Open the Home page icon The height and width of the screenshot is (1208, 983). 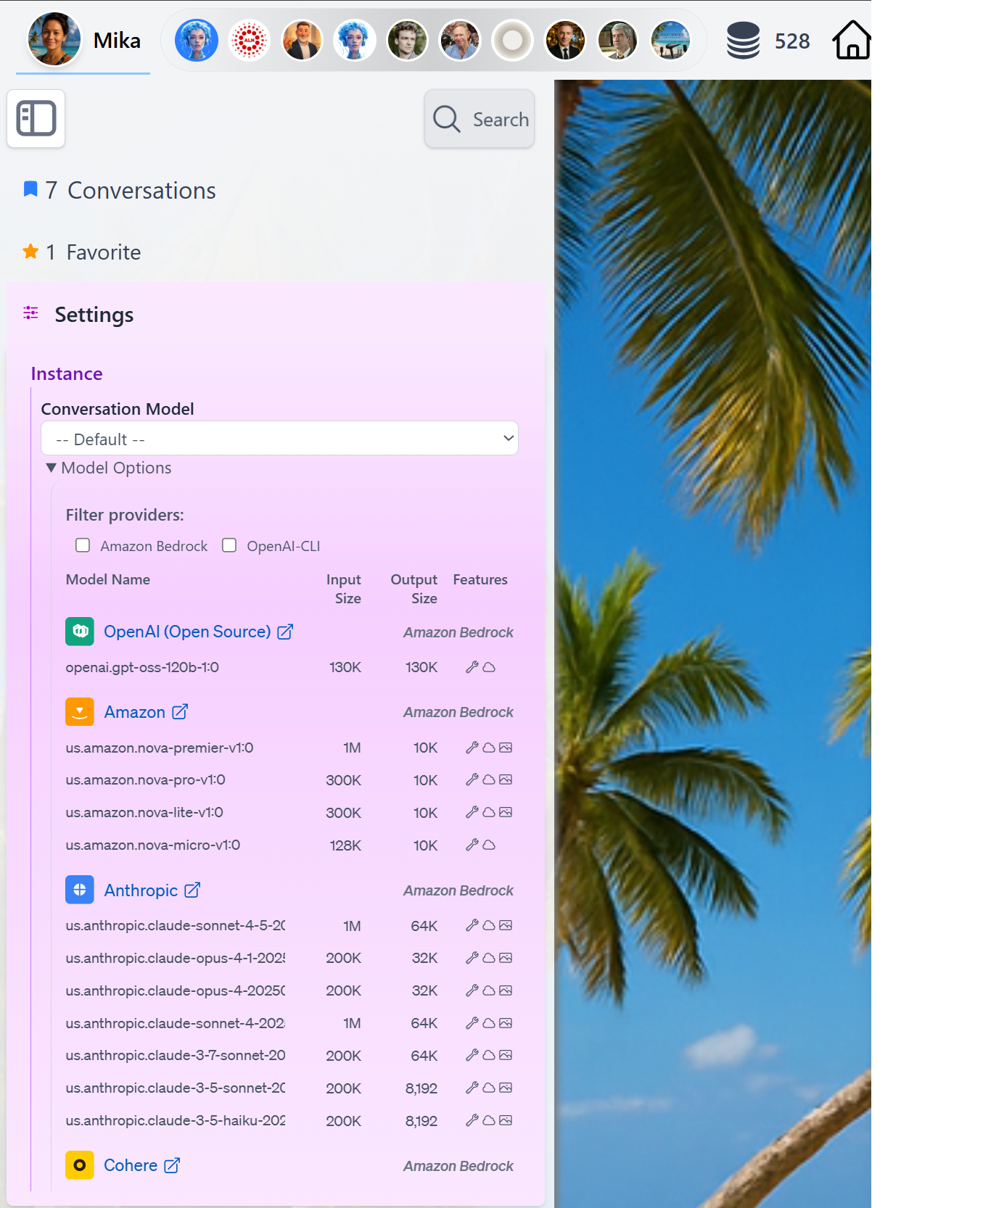[x=852, y=40]
